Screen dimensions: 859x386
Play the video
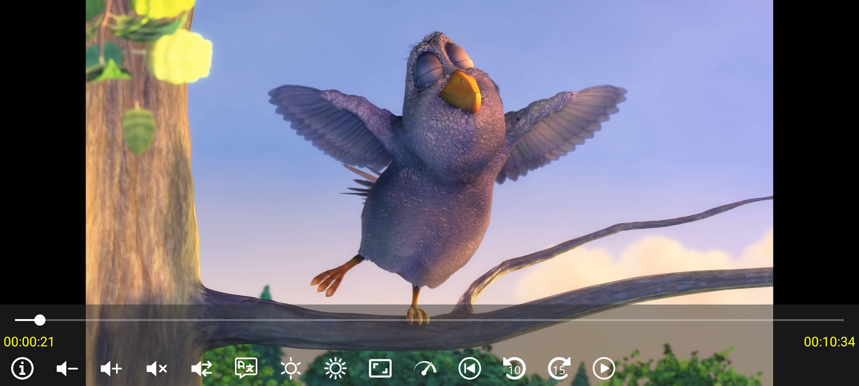click(604, 369)
